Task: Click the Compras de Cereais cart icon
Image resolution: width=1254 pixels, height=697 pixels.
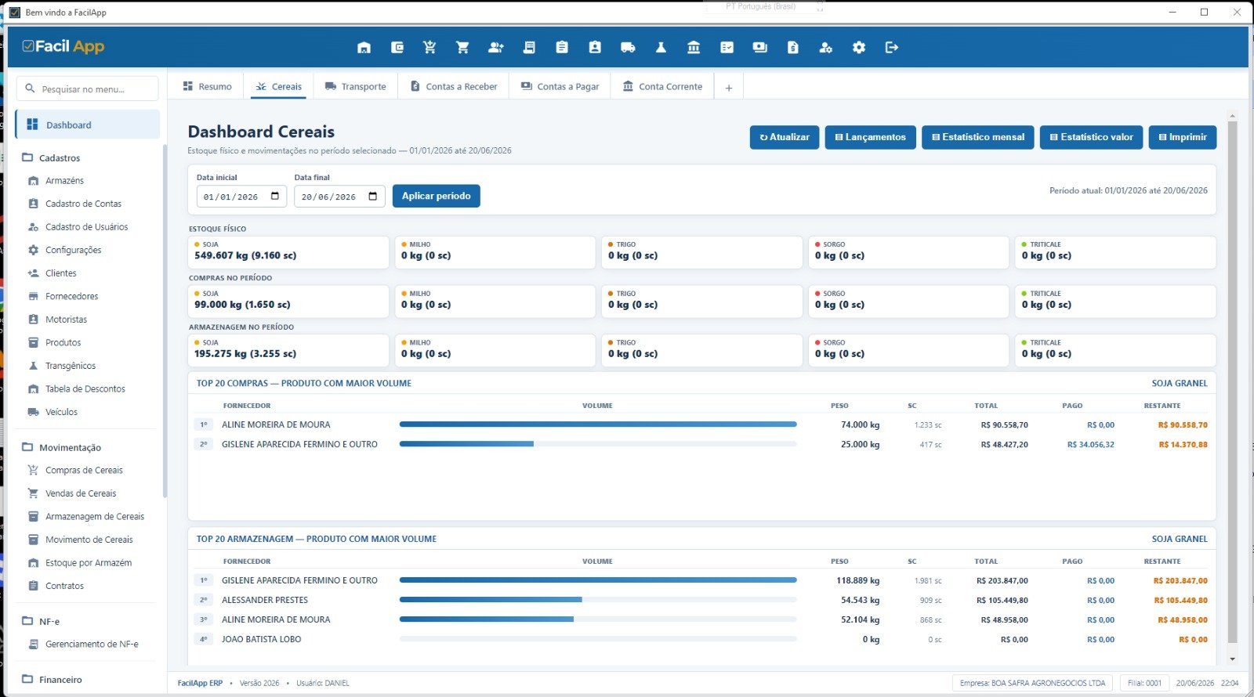Action: pyautogui.click(x=33, y=471)
